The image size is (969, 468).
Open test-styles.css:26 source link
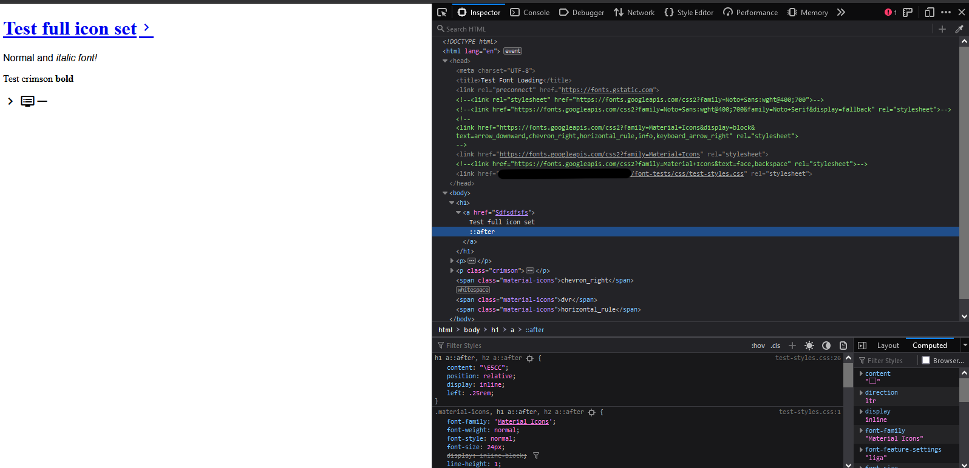(x=808, y=358)
